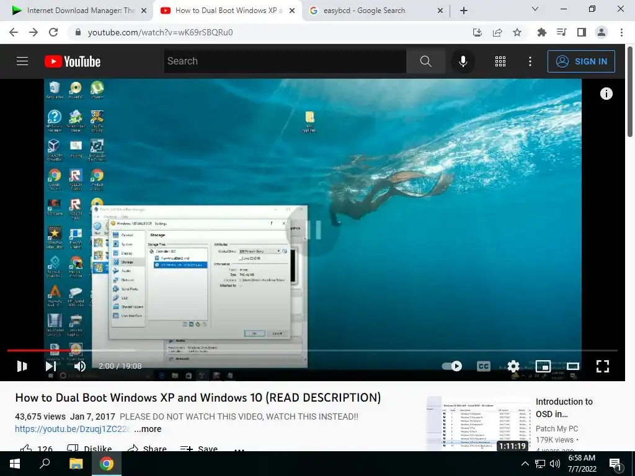Open network status tray icon
This screenshot has height=476, width=635.
[540, 464]
